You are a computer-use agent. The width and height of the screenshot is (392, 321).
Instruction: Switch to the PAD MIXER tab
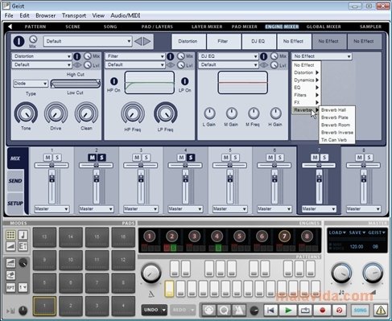(x=245, y=27)
